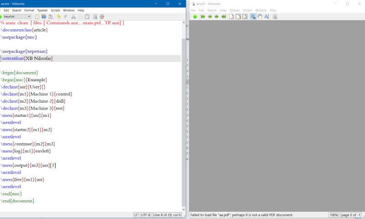Viewport: 365px width, 219px height.
Task: Click on \usepackage{msc} line
Action: click(x=19, y=37)
